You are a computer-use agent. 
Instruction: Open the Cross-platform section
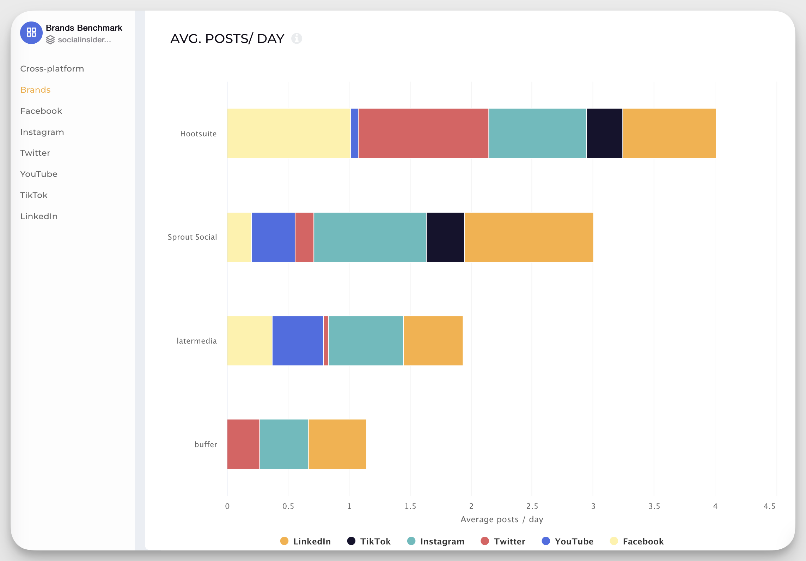point(52,69)
